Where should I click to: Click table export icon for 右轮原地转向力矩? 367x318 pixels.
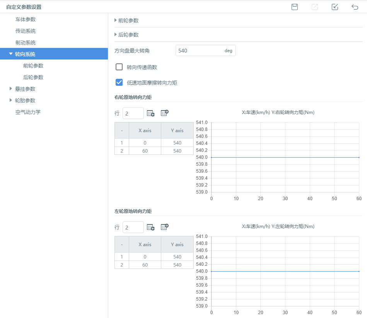click(165, 113)
